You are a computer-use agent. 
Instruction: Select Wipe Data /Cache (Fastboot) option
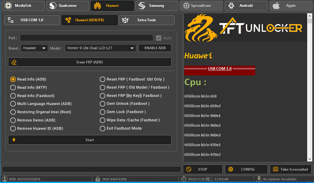pyautogui.click(x=130, y=120)
